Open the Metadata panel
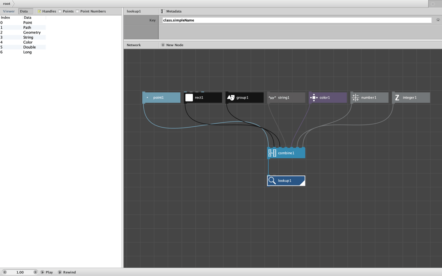Screen dimensions: 442x276 (x=171, y=11)
